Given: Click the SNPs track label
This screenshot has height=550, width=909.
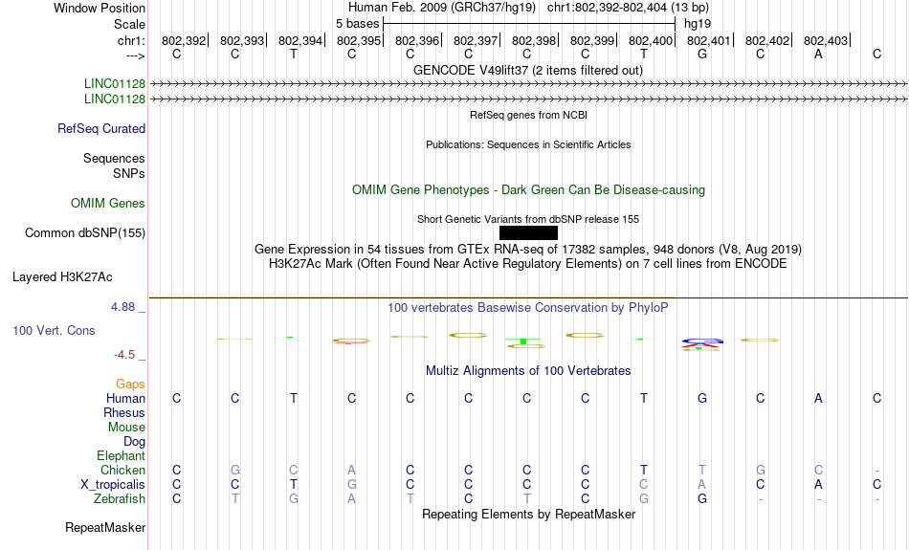Looking at the screenshot, I should 129,173.
